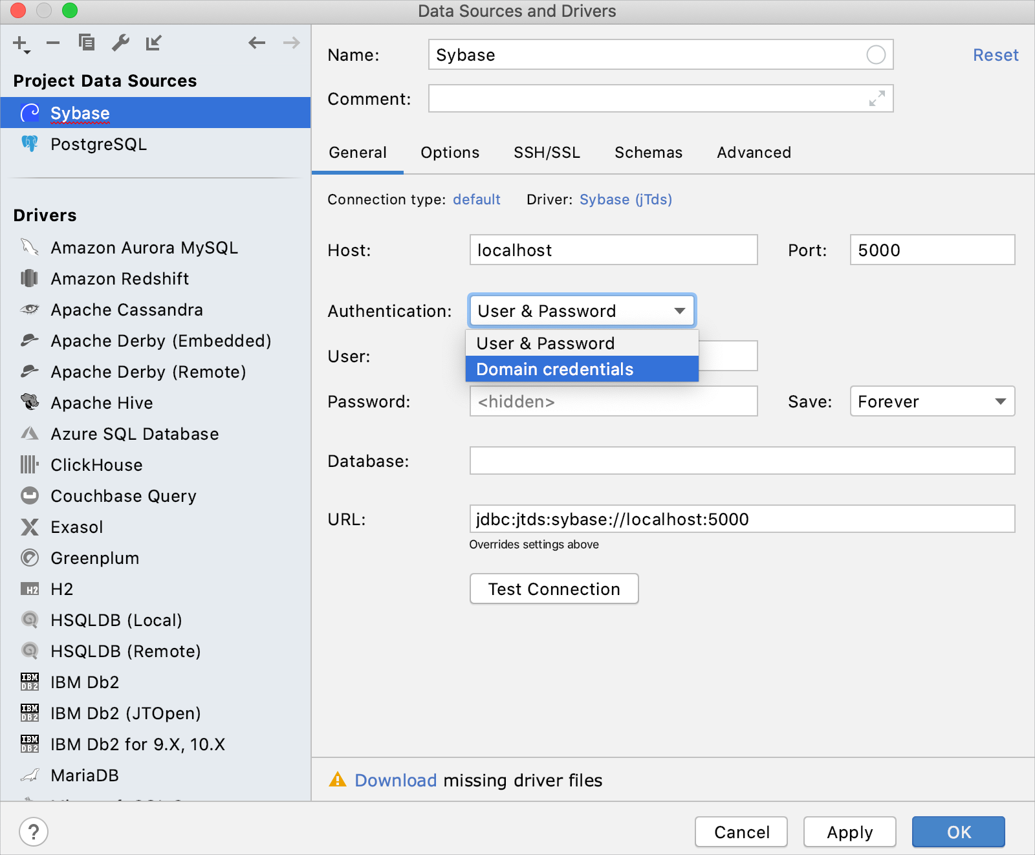Go back with the left arrow
Viewport: 1035px width, 855px height.
coord(257,43)
